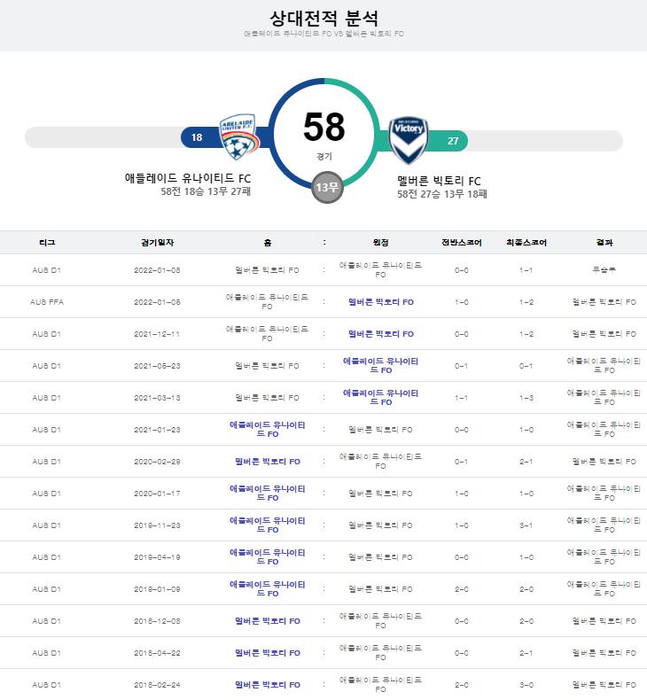Open home team 애들레이드 유나이티드 FC in the 2021-01-23 row
The height and width of the screenshot is (700, 647).
point(267,430)
